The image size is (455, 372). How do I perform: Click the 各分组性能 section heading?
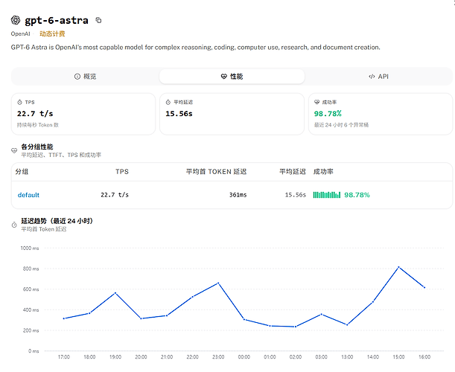[37, 147]
